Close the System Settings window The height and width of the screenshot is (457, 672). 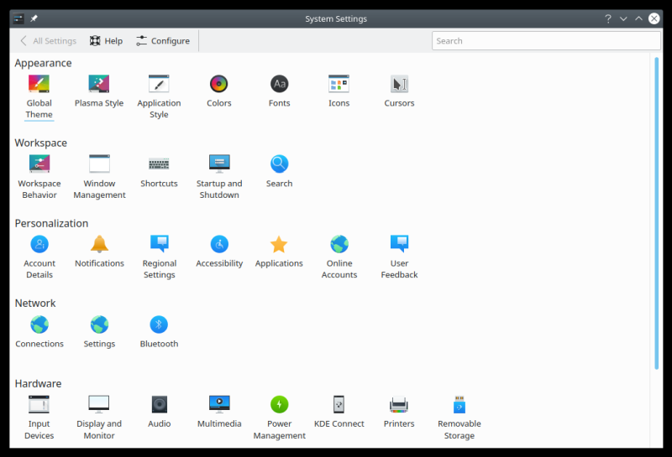click(654, 18)
